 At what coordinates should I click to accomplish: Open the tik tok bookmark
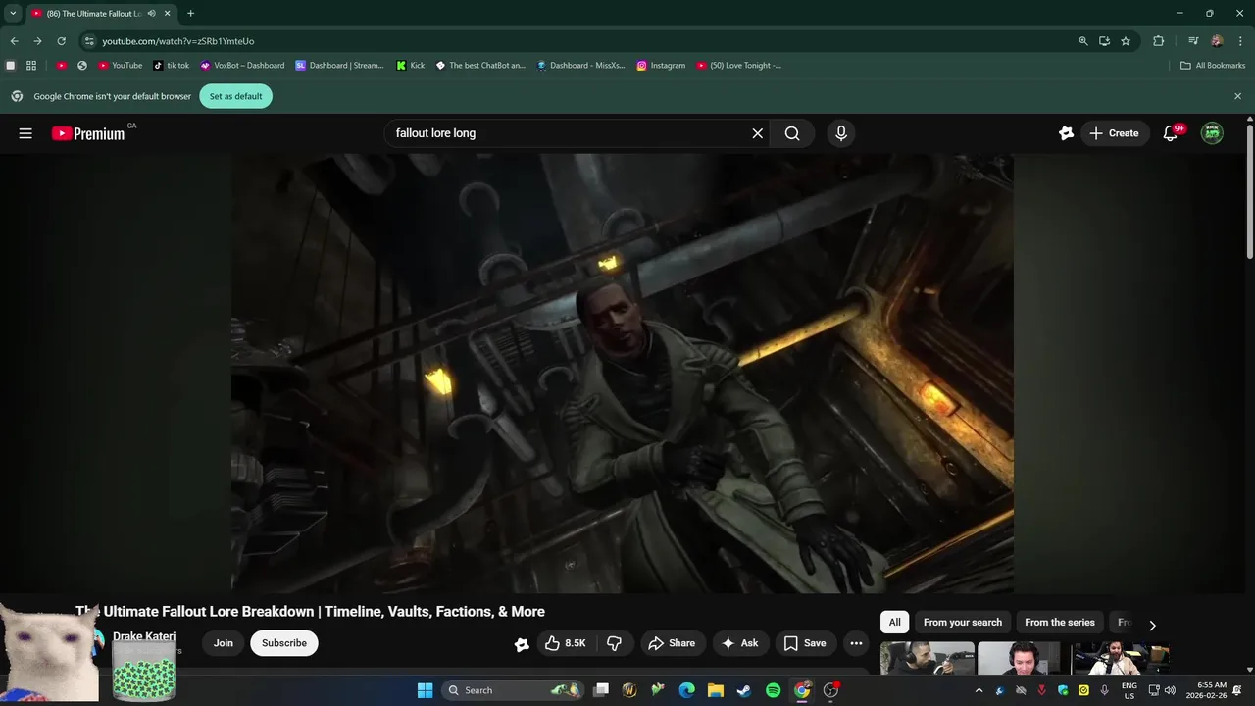click(172, 66)
